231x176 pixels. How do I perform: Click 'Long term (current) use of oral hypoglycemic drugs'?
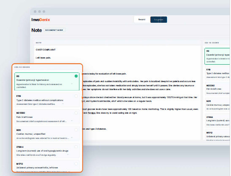(42, 151)
